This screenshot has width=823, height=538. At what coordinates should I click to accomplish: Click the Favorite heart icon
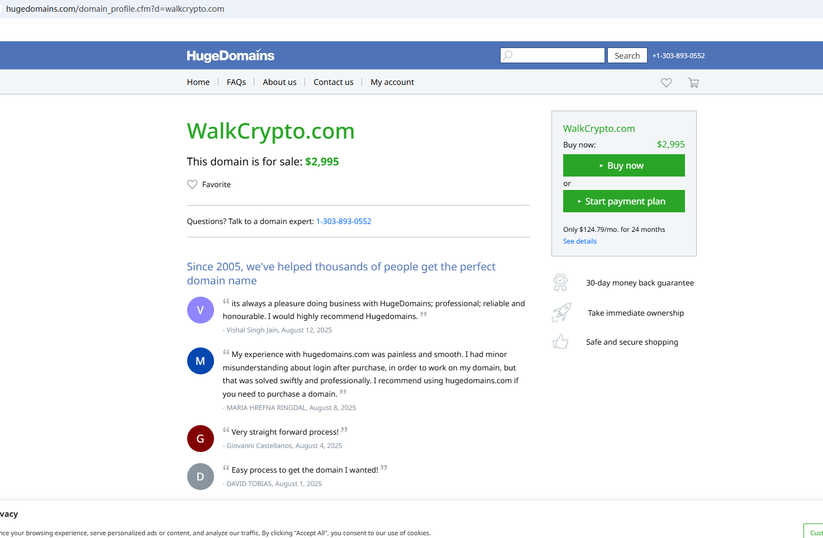click(192, 184)
